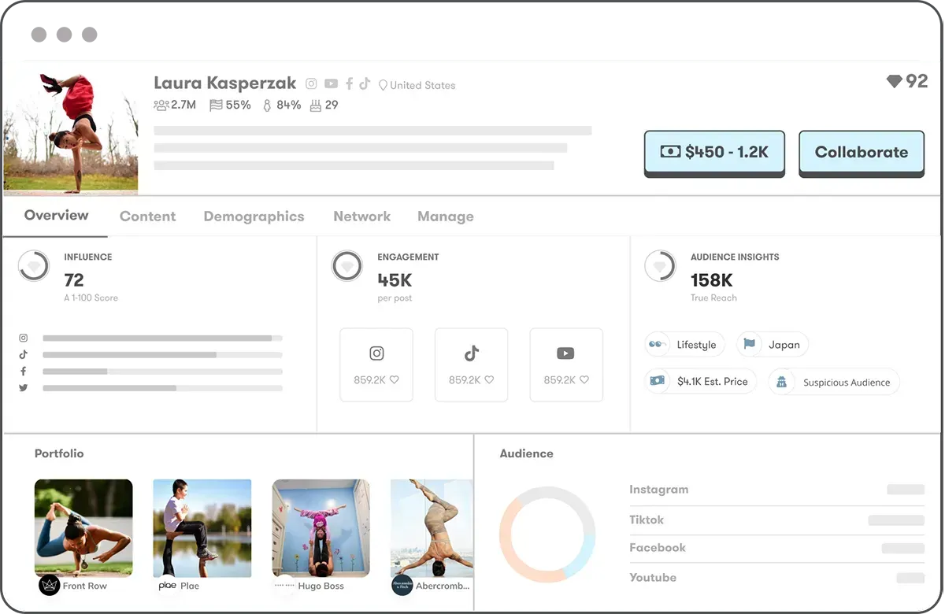Click the Facebook icon in profile header
This screenshot has height=614, width=945.
pyautogui.click(x=349, y=84)
